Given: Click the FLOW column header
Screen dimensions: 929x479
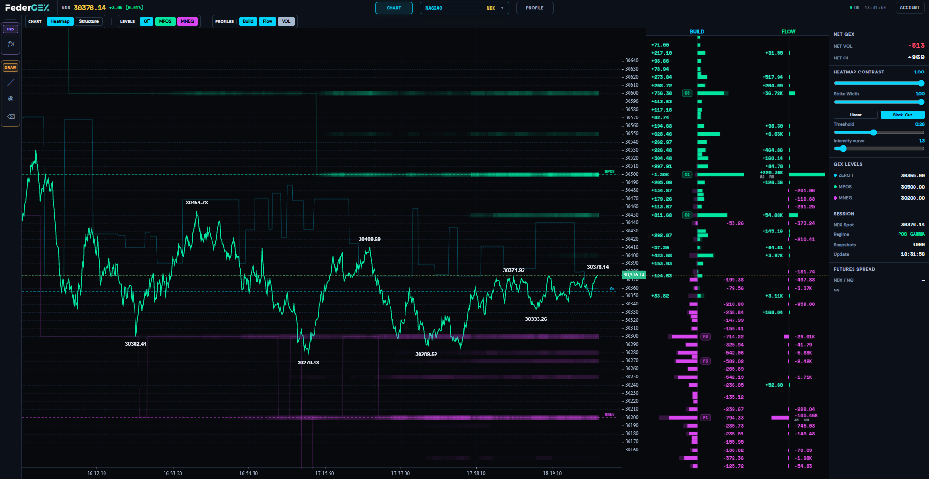Looking at the screenshot, I should [x=789, y=32].
